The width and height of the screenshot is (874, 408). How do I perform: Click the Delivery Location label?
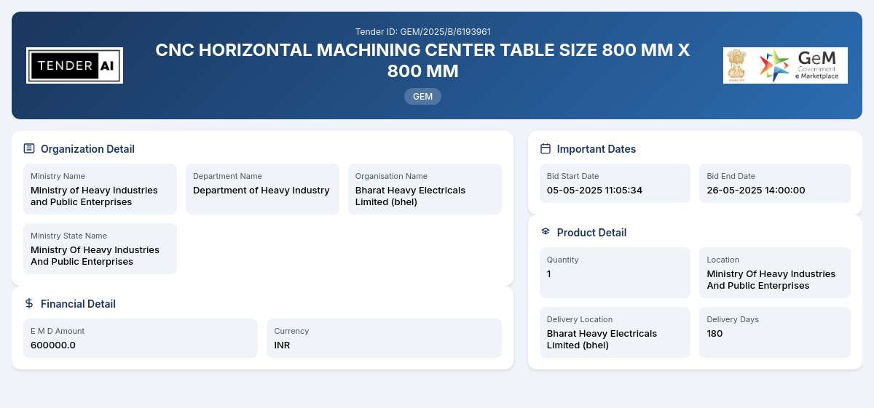tap(580, 319)
